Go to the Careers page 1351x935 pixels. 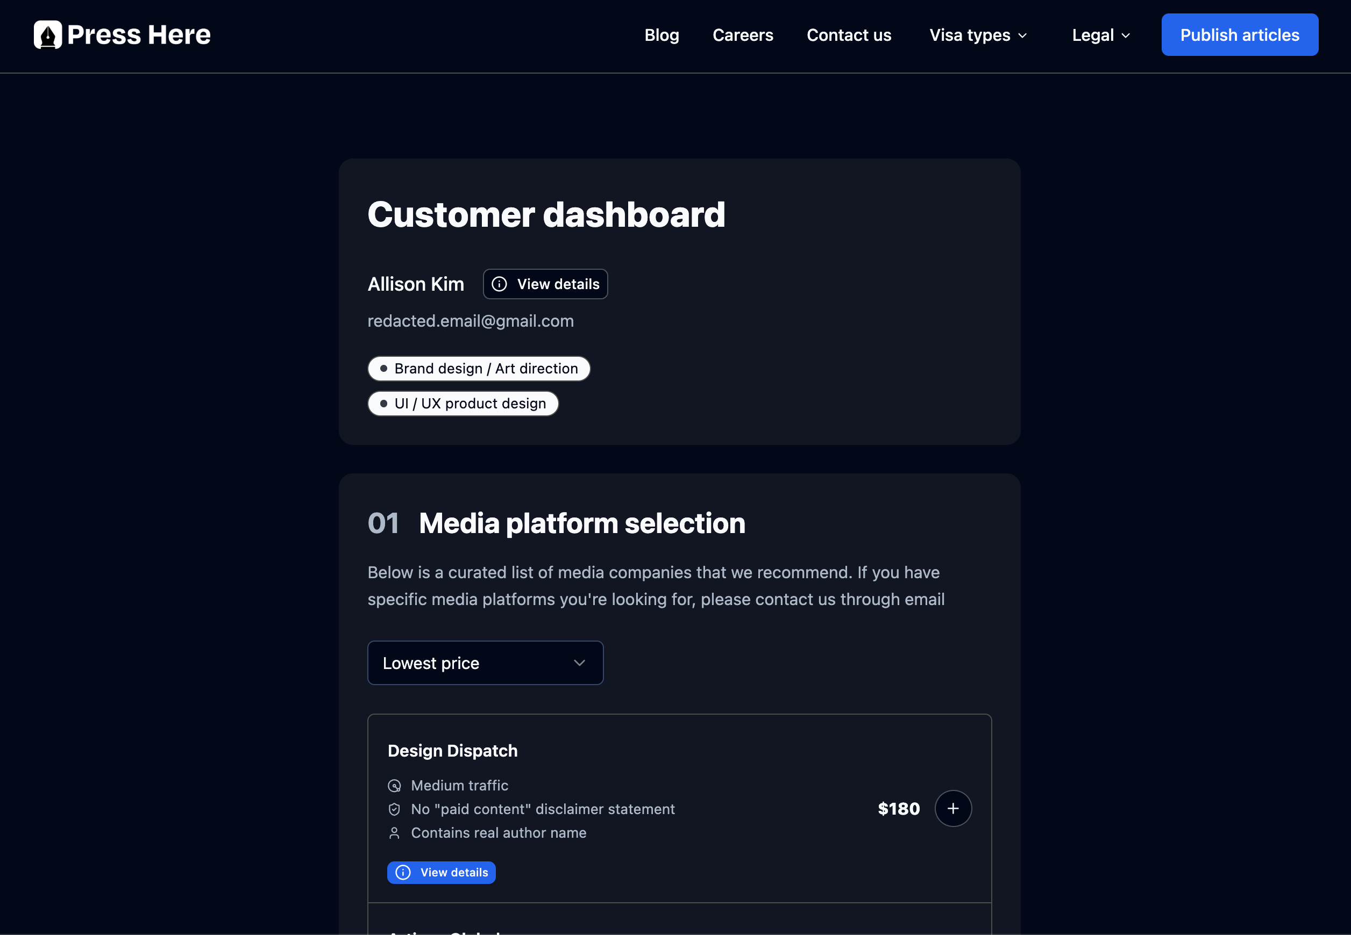742,35
